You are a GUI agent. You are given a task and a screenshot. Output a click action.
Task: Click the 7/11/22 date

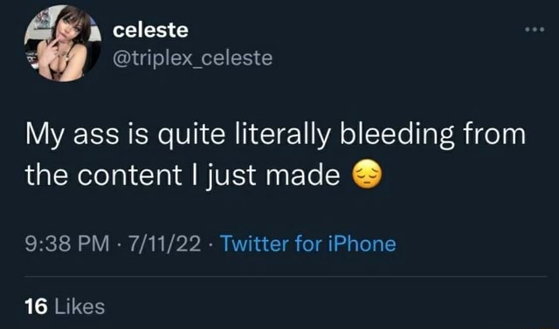(x=165, y=244)
